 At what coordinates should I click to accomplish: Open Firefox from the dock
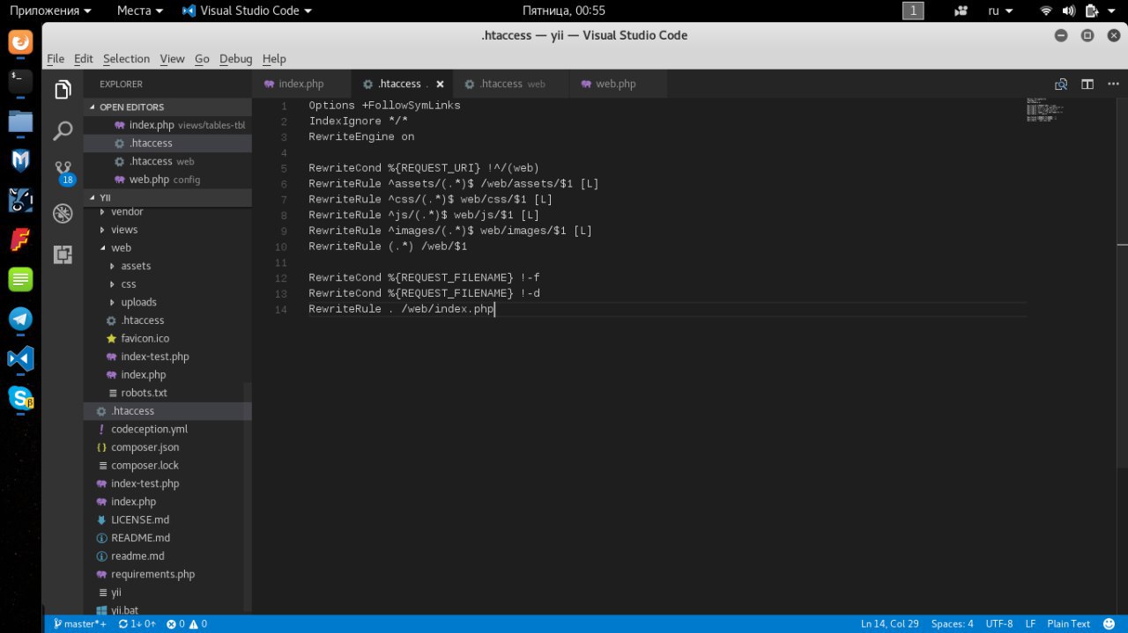point(20,41)
